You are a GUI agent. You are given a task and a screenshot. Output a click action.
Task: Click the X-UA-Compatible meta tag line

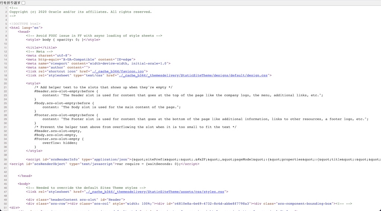tap(80, 59)
